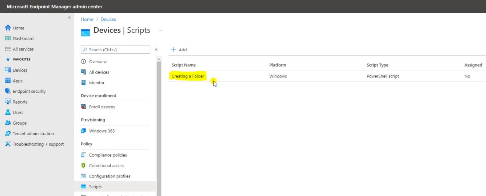Select Conditional access under Policy

pyautogui.click(x=107, y=165)
